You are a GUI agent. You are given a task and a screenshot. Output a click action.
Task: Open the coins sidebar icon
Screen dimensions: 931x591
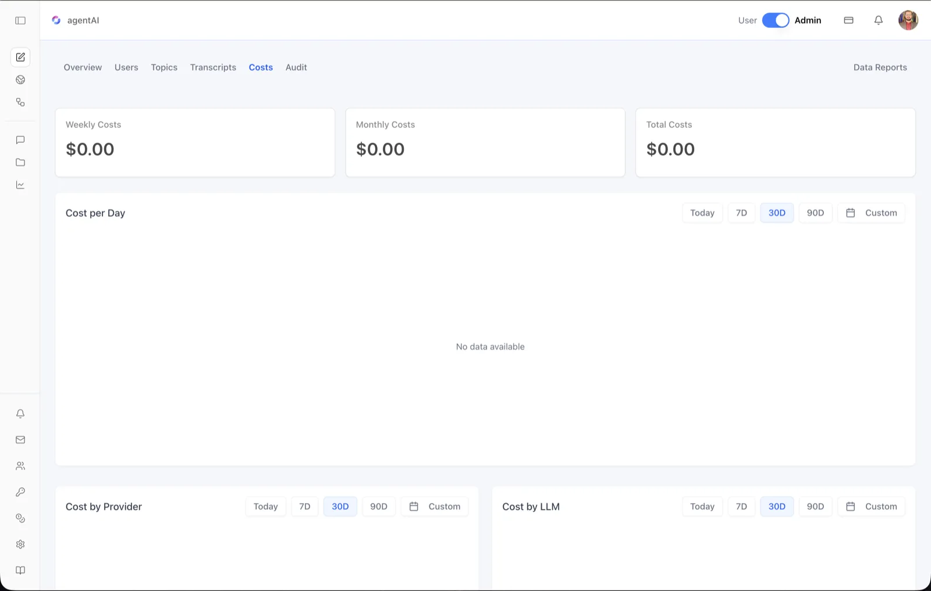(20, 518)
